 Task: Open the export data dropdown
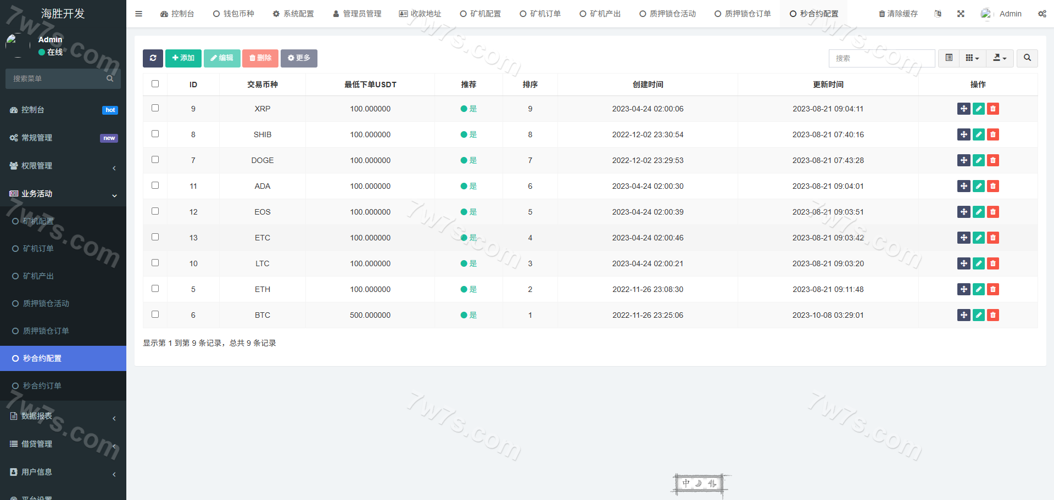(x=1000, y=58)
